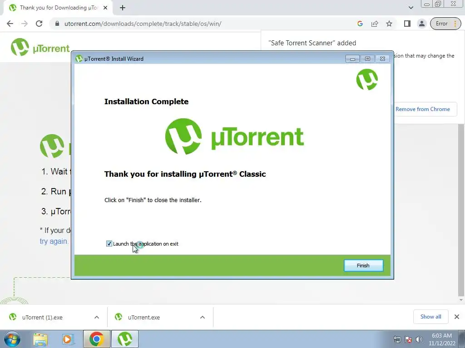Go back using Chrome back arrow
465x348 pixels.
pyautogui.click(x=10, y=24)
